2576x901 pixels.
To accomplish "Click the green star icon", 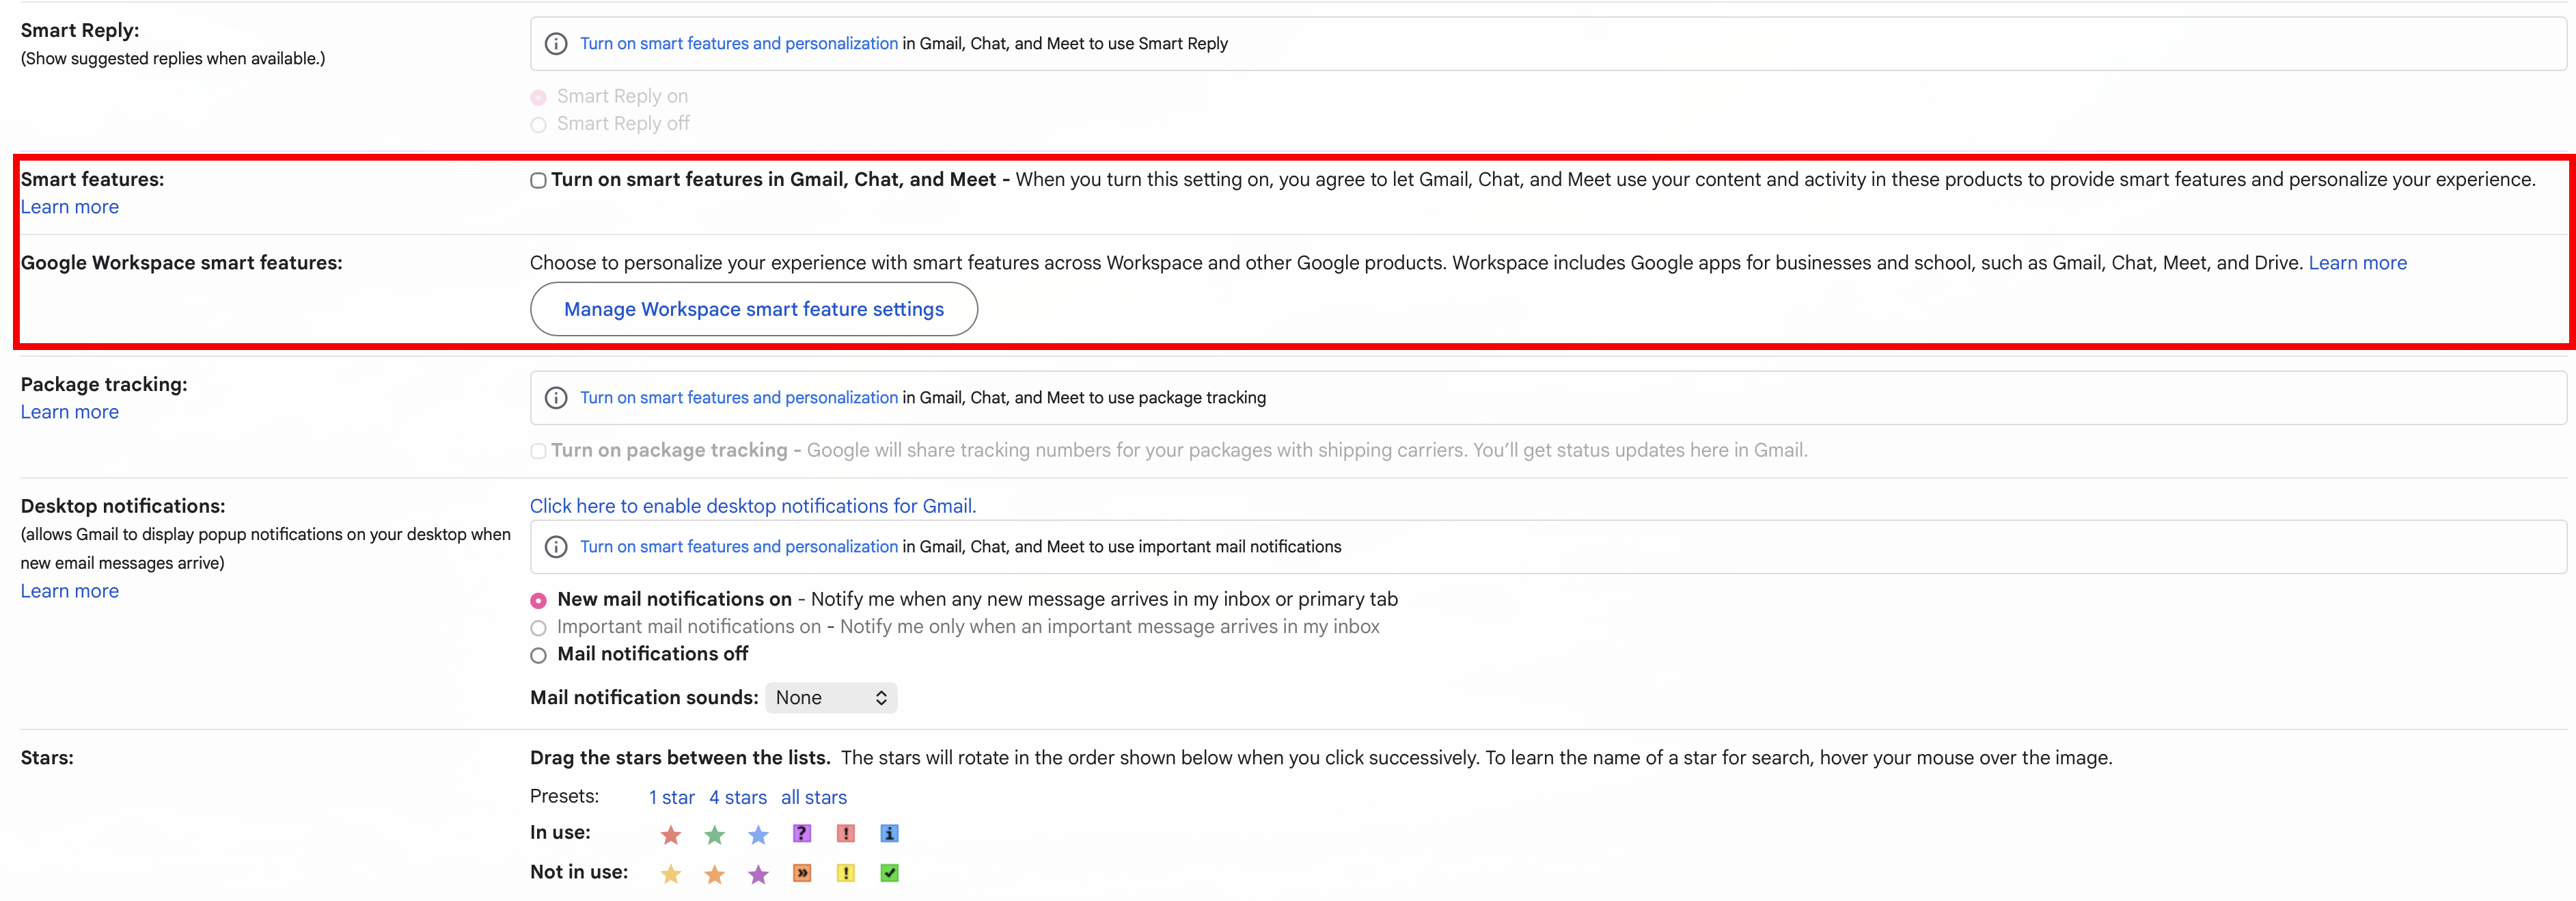I will (x=714, y=834).
